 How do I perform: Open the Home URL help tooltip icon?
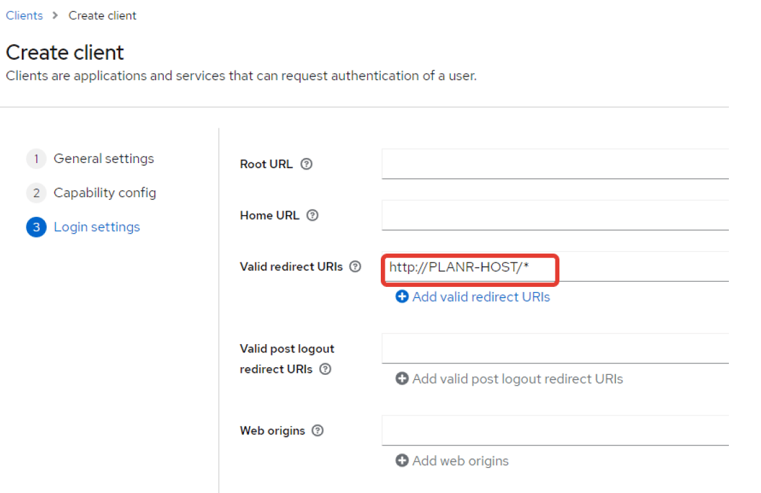point(312,216)
